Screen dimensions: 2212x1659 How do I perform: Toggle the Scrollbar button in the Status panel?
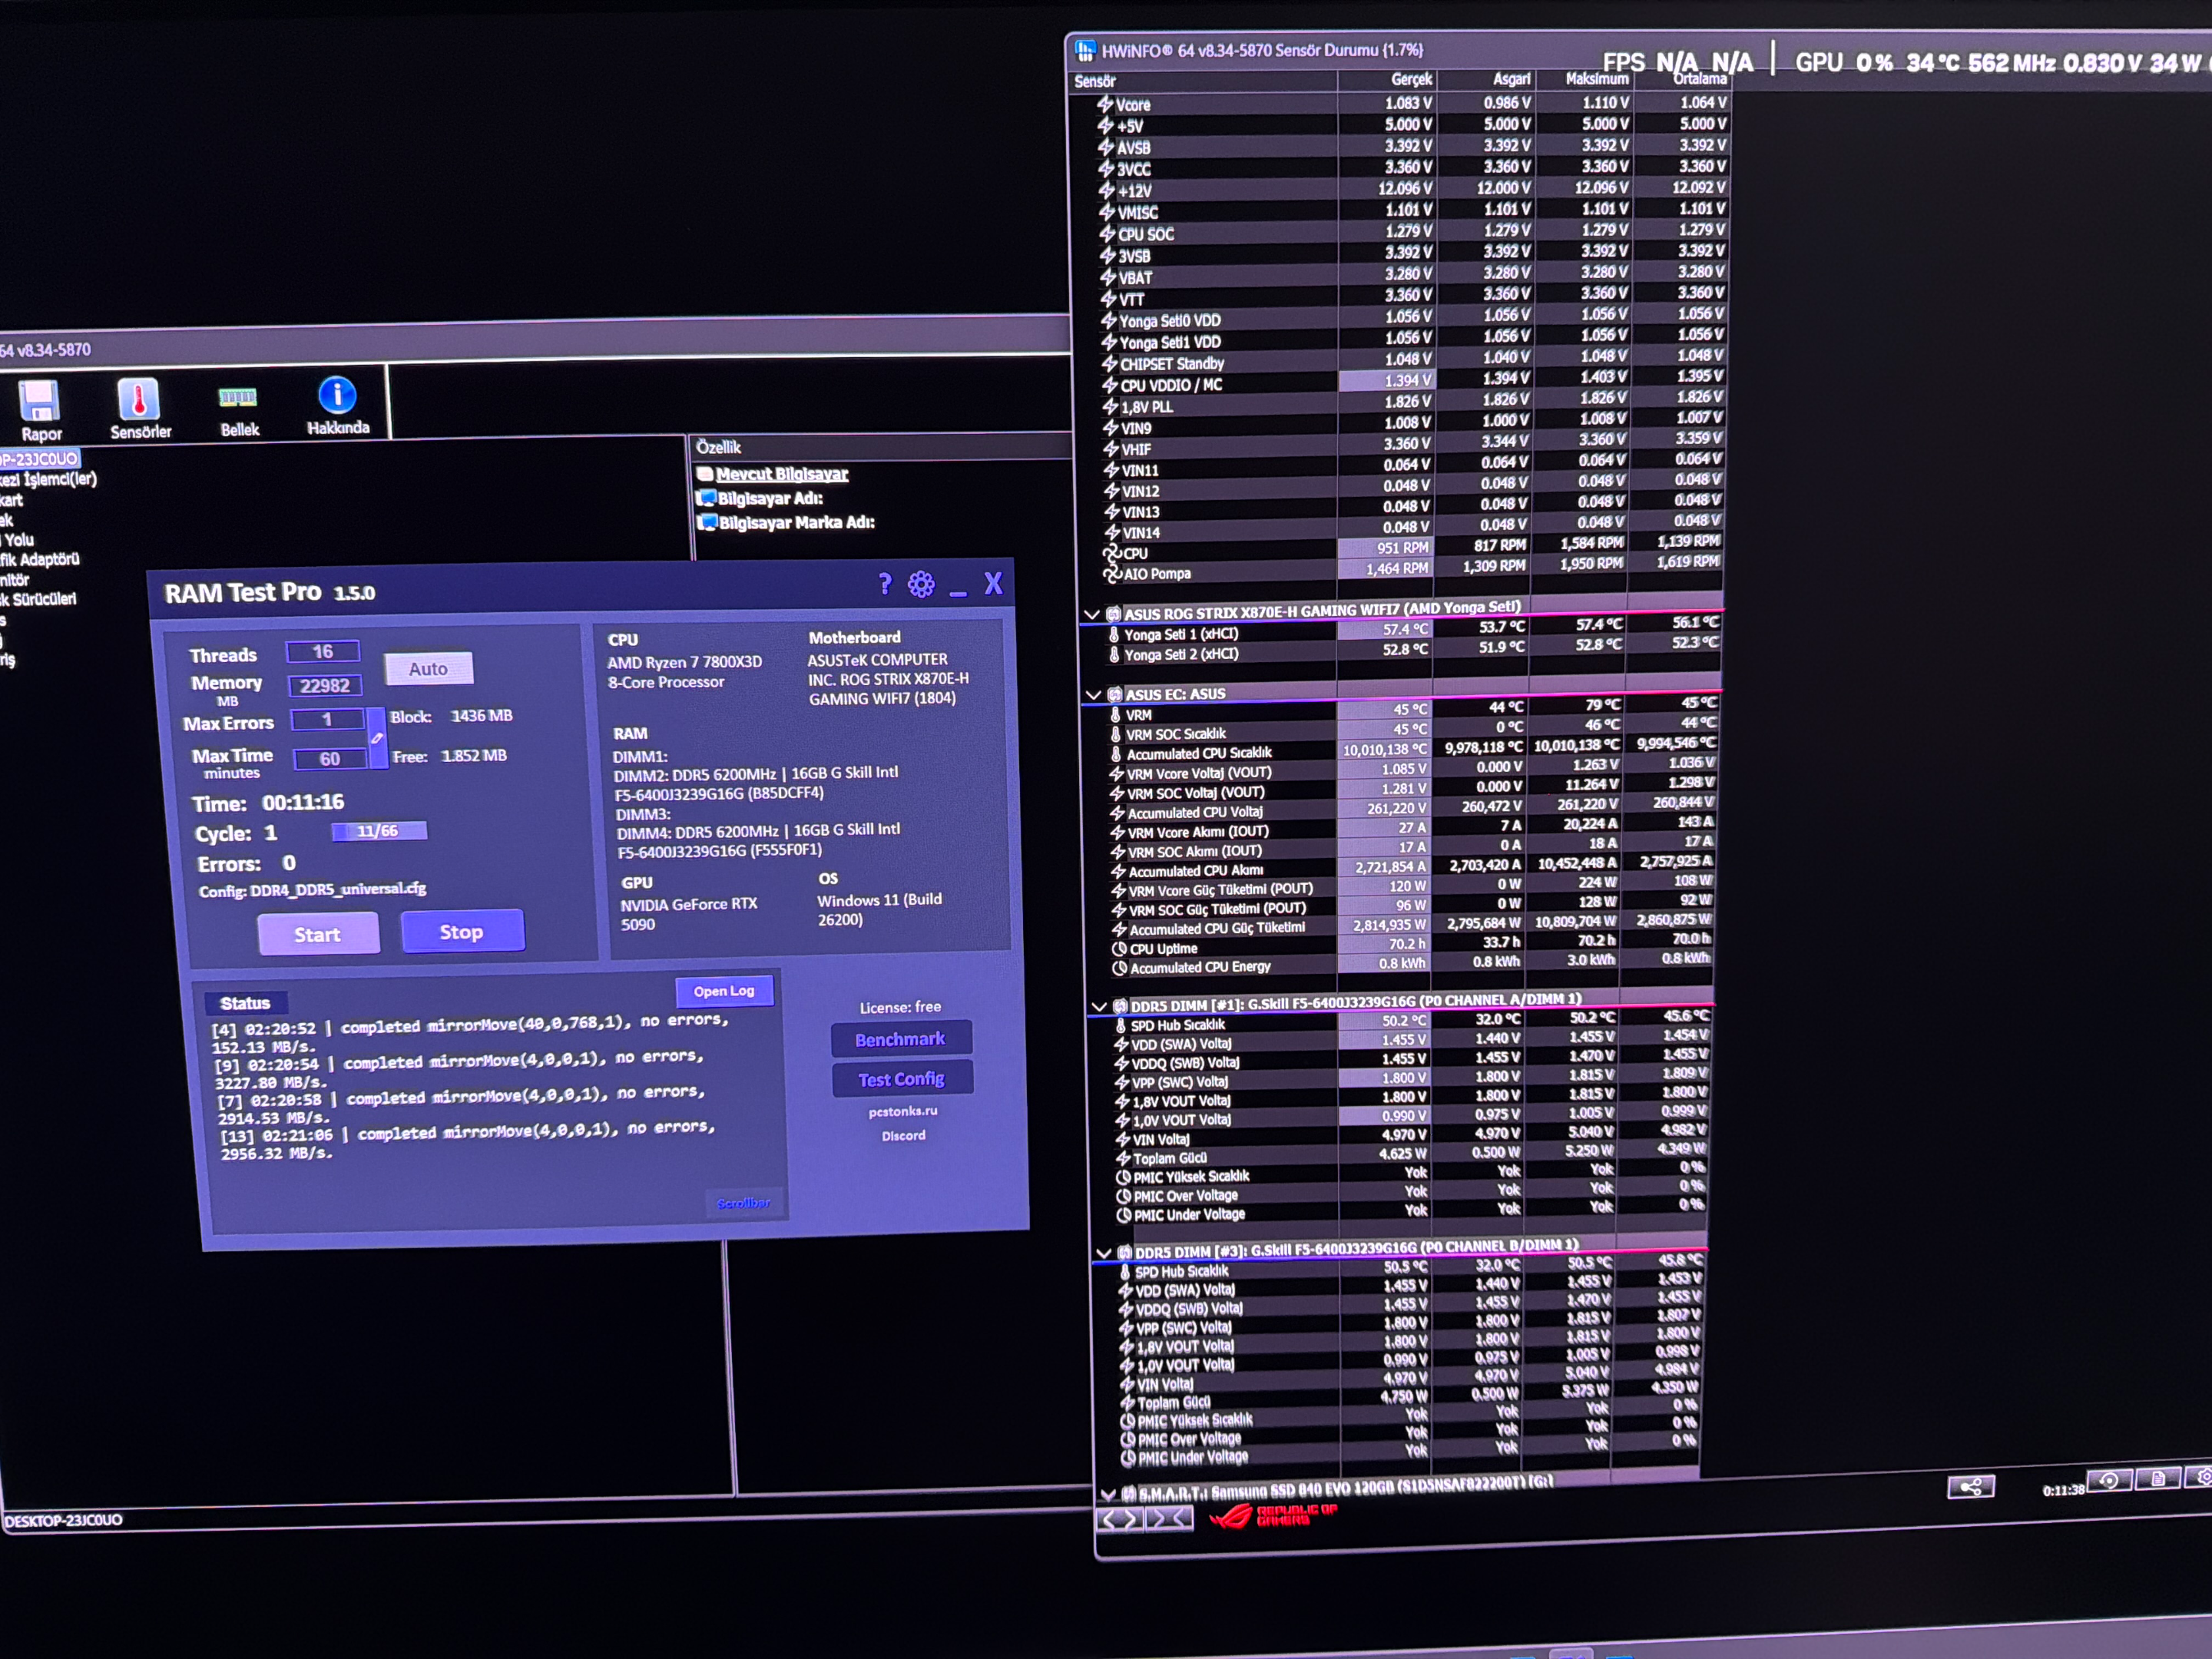tap(744, 1203)
